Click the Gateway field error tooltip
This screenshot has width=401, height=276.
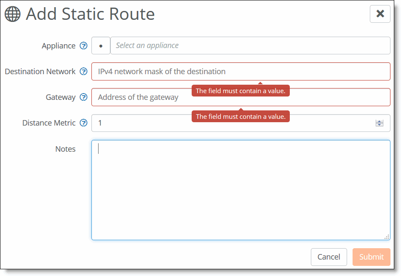click(x=241, y=116)
